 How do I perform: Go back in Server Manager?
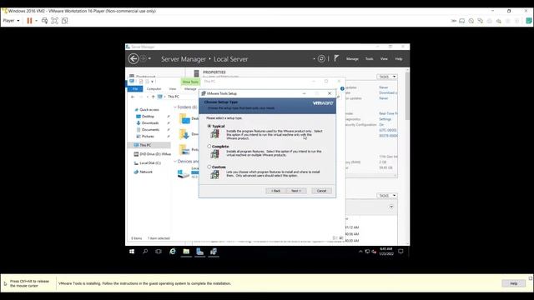[133, 59]
